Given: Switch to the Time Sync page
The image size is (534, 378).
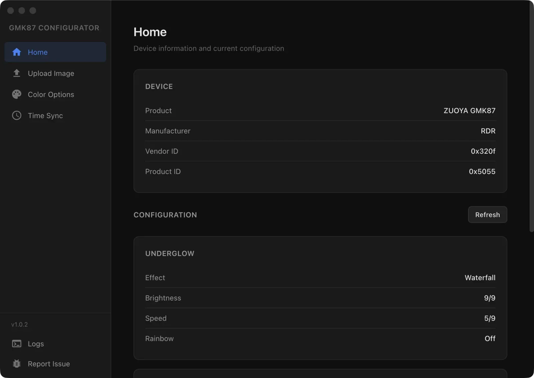Looking at the screenshot, I should click(55, 115).
